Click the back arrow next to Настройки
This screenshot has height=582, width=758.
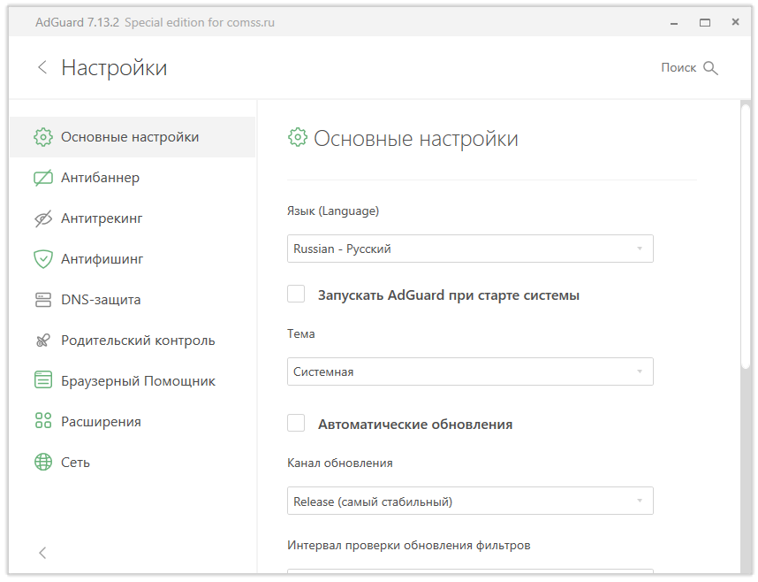tap(42, 67)
